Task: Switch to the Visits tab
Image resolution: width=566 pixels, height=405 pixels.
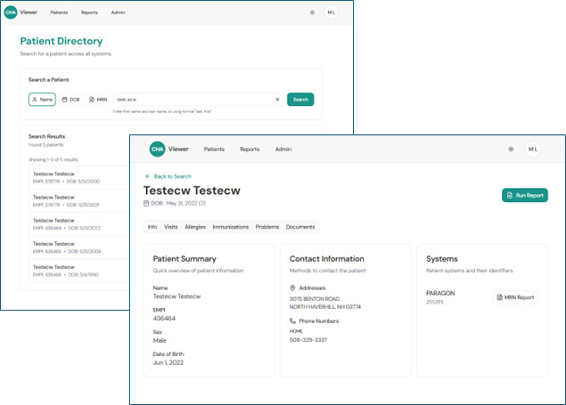Action: pyautogui.click(x=171, y=227)
